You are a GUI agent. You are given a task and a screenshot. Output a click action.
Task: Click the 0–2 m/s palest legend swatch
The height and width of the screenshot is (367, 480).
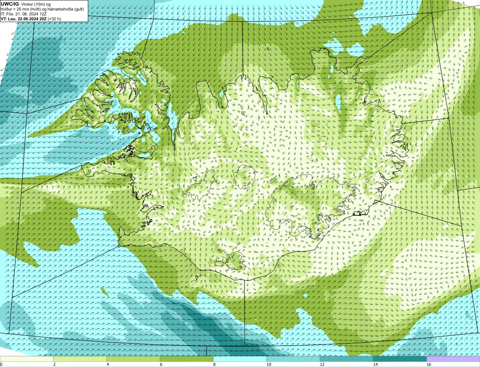click(27, 359)
